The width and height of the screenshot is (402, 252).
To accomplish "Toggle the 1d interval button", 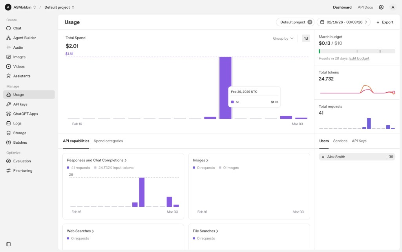I will [x=306, y=38].
